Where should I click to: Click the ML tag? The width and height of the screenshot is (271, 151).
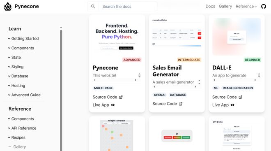216,88
